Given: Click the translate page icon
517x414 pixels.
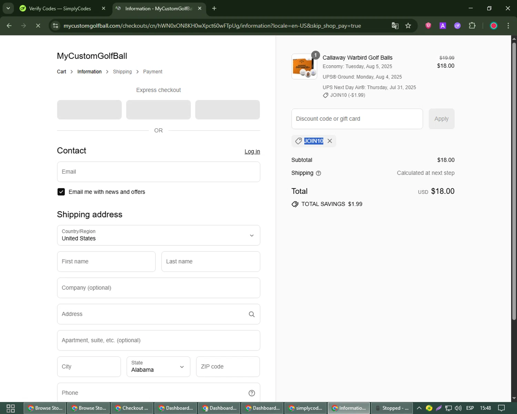Looking at the screenshot, I should coord(395,26).
